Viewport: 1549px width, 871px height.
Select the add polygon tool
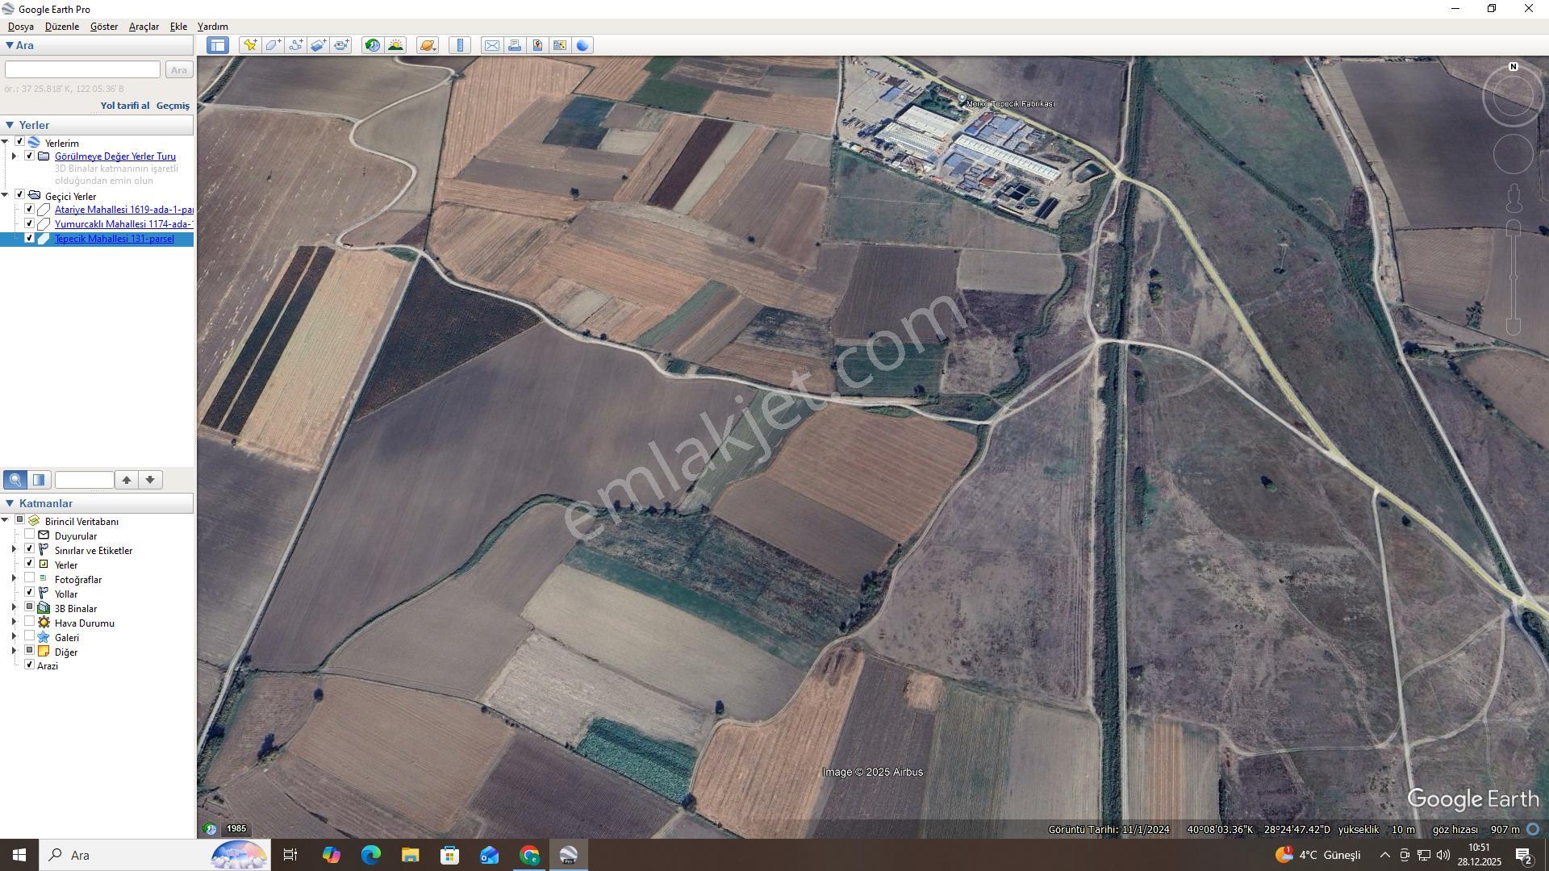273,45
